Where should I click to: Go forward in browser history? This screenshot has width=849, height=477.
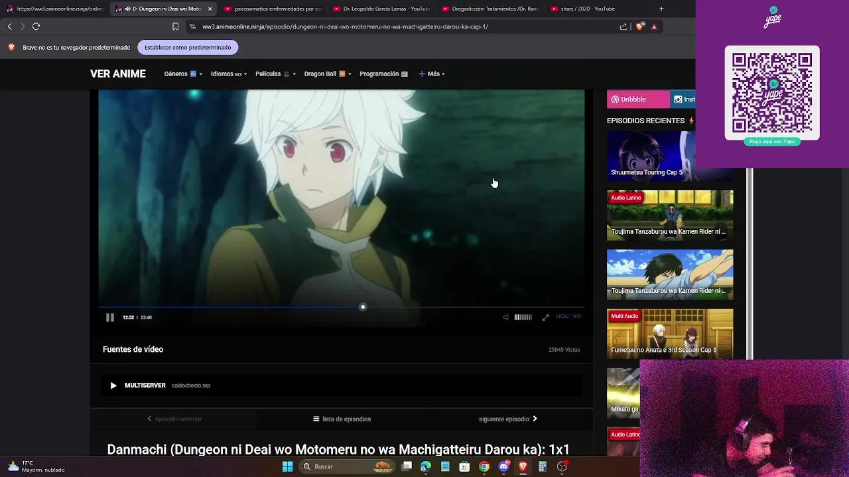(x=23, y=26)
